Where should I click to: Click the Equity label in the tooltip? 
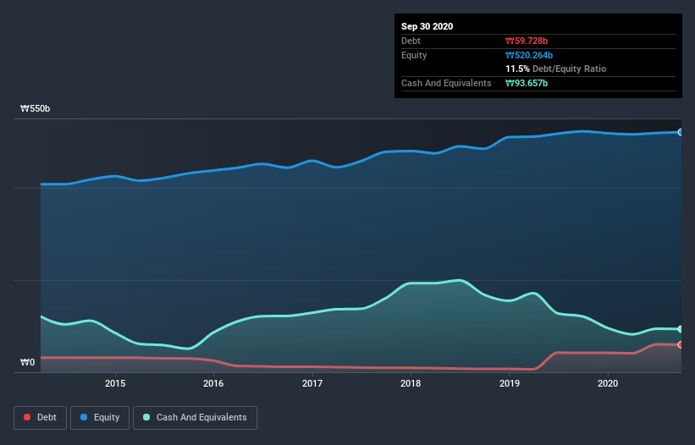pos(414,55)
